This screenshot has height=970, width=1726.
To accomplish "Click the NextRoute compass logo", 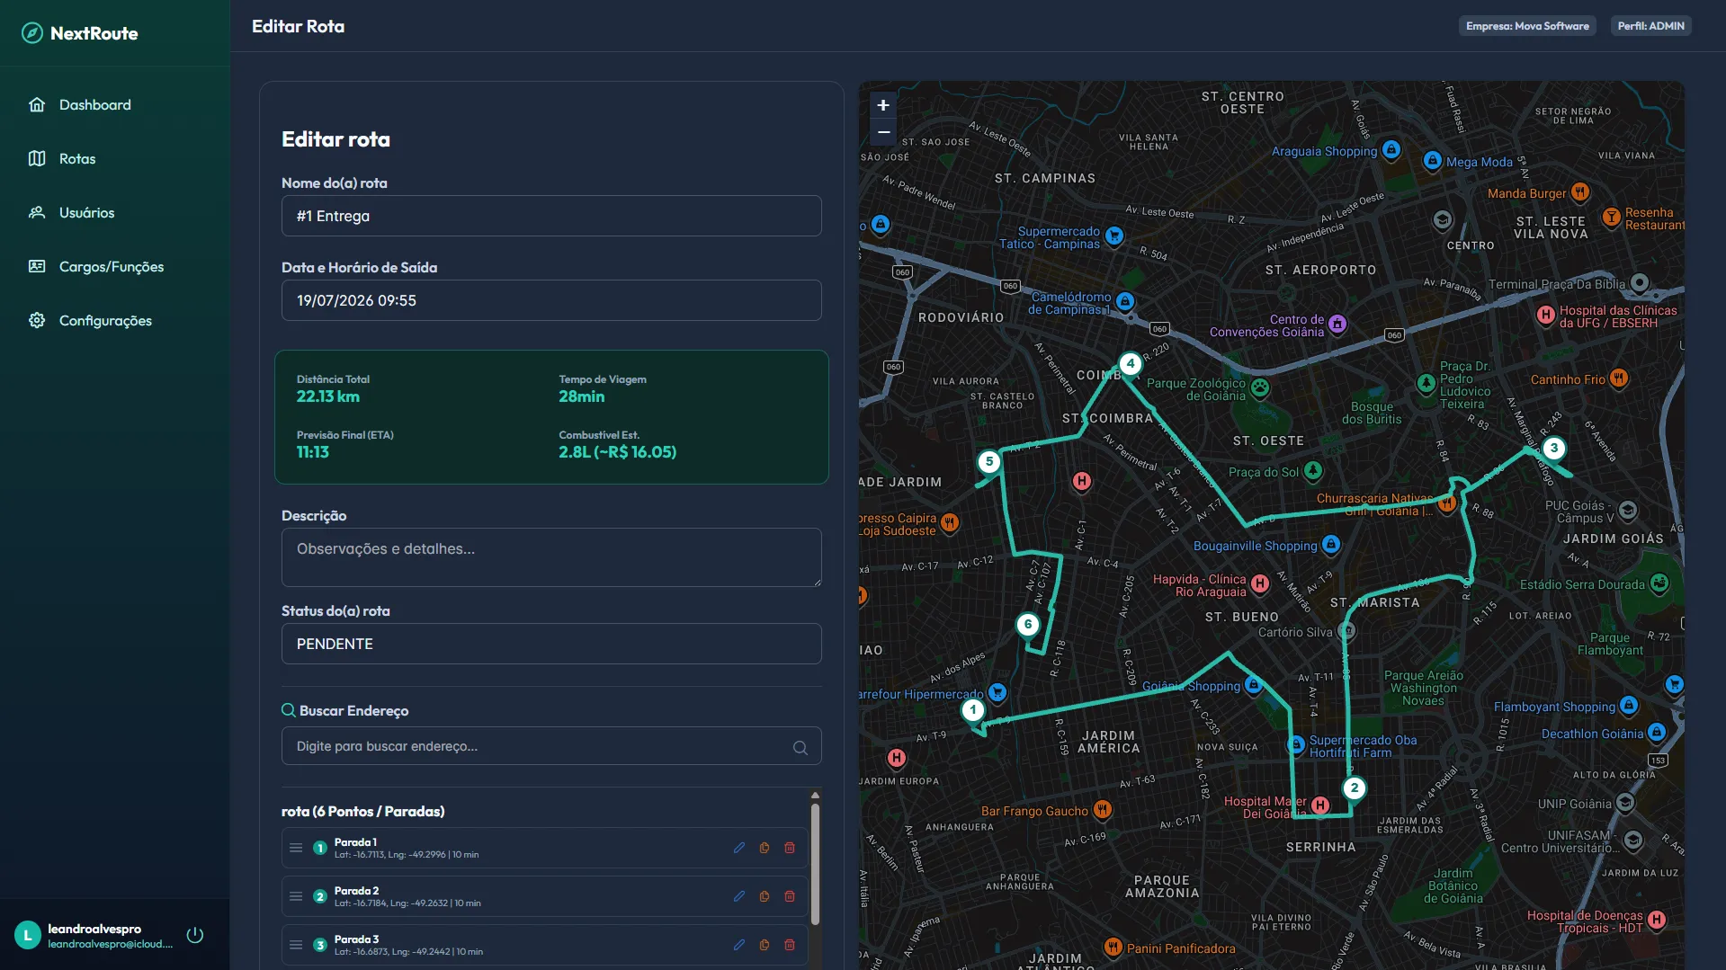I will [x=32, y=33].
